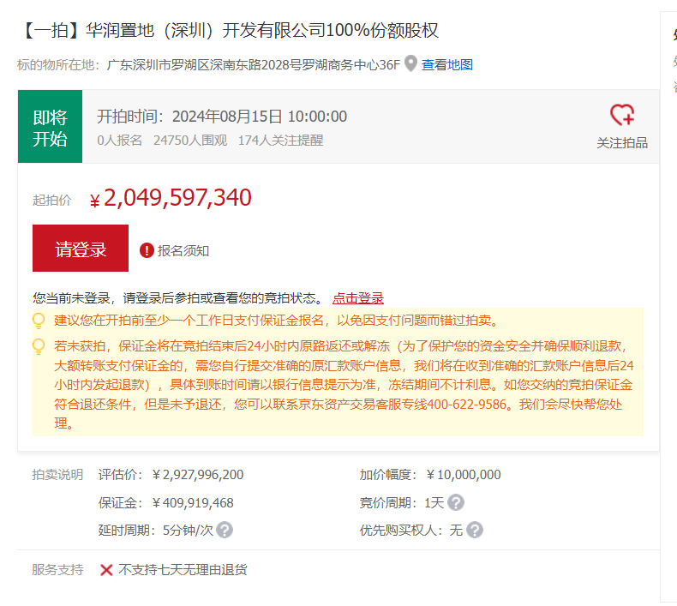Click the red exclamation icon beside 报名须知
The width and height of the screenshot is (677, 606).
[147, 250]
